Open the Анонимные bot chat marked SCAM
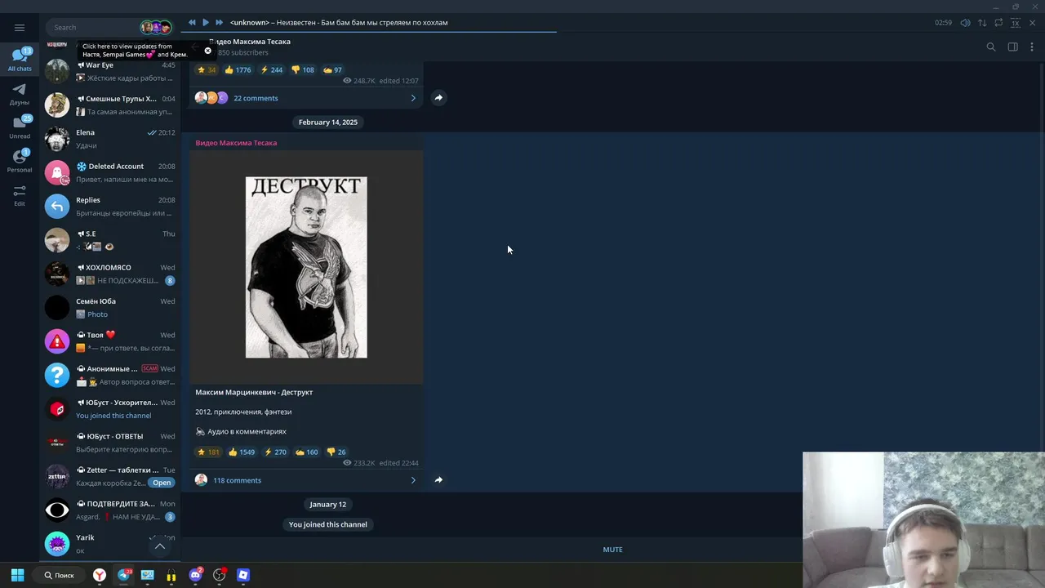The width and height of the screenshot is (1045, 588). tap(110, 375)
